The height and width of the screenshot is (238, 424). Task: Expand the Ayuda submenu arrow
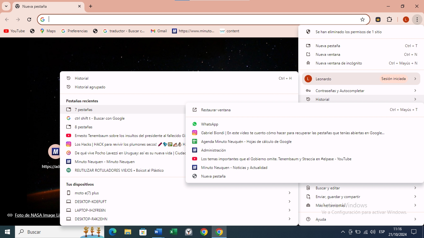click(415, 219)
